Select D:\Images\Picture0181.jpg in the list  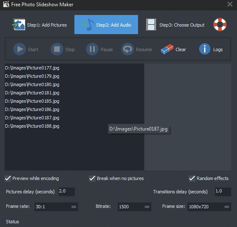pos(74,93)
